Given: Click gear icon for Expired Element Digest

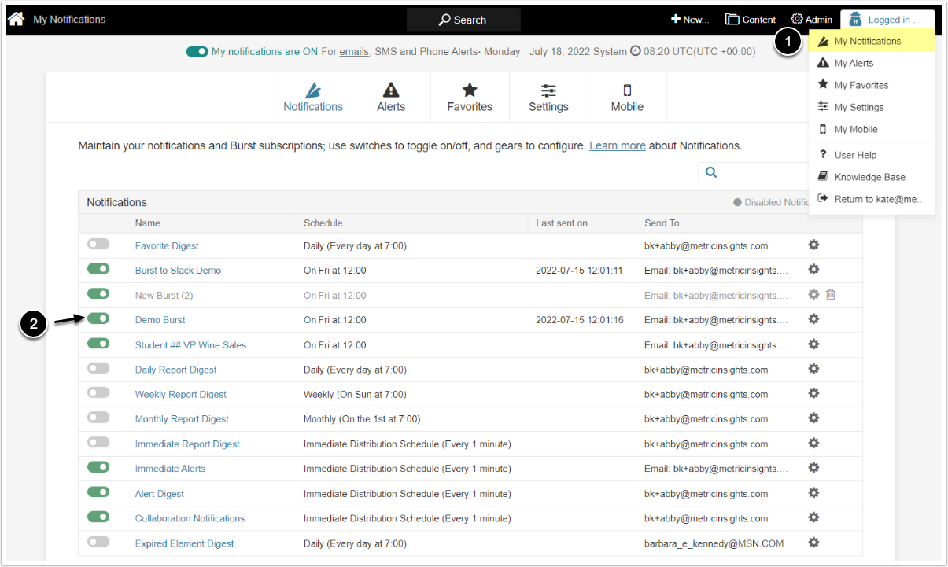Looking at the screenshot, I should pyautogui.click(x=813, y=543).
